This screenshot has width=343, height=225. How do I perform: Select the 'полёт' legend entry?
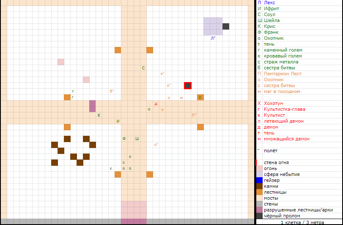271,151
